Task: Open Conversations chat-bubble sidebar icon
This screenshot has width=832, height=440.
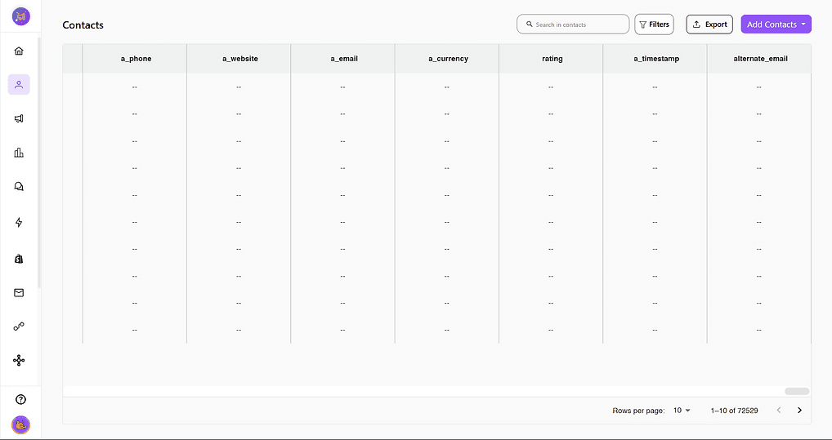Action: (x=19, y=187)
